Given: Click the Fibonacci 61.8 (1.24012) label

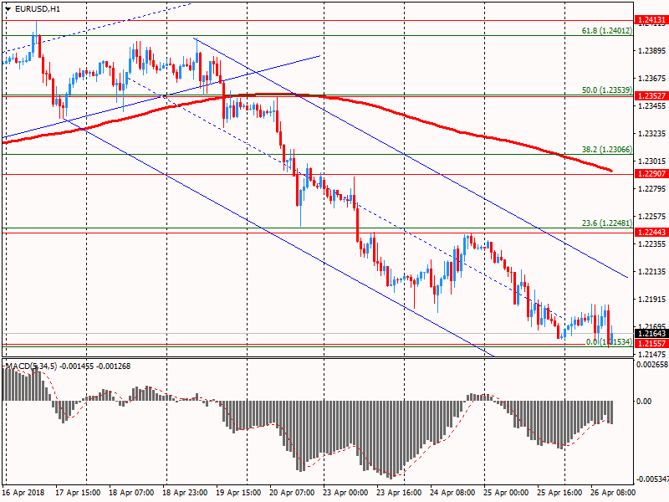Looking at the screenshot, I should [607, 31].
